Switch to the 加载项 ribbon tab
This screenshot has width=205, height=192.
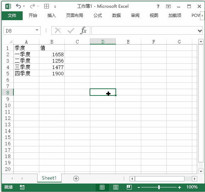pyautogui.click(x=175, y=16)
